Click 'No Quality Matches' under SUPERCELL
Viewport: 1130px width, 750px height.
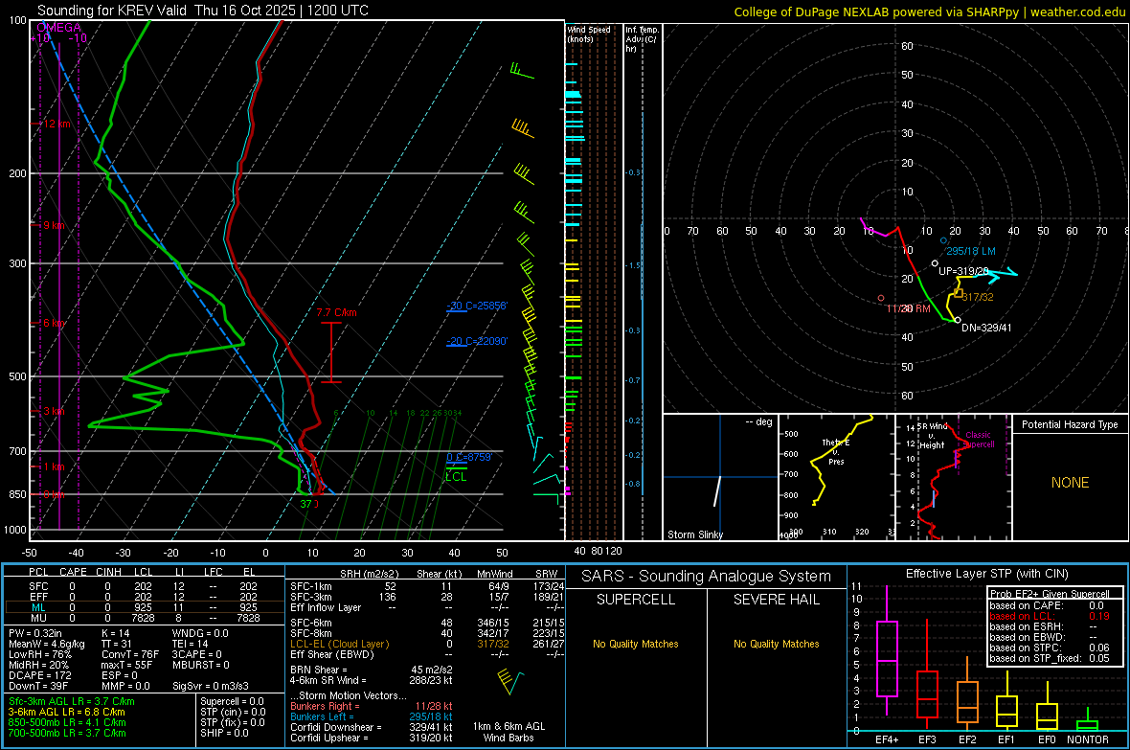(x=636, y=644)
